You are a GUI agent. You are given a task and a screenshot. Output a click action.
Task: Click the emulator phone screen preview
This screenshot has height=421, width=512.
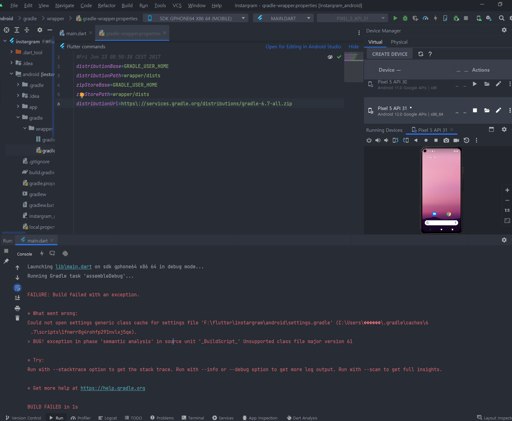(441, 190)
